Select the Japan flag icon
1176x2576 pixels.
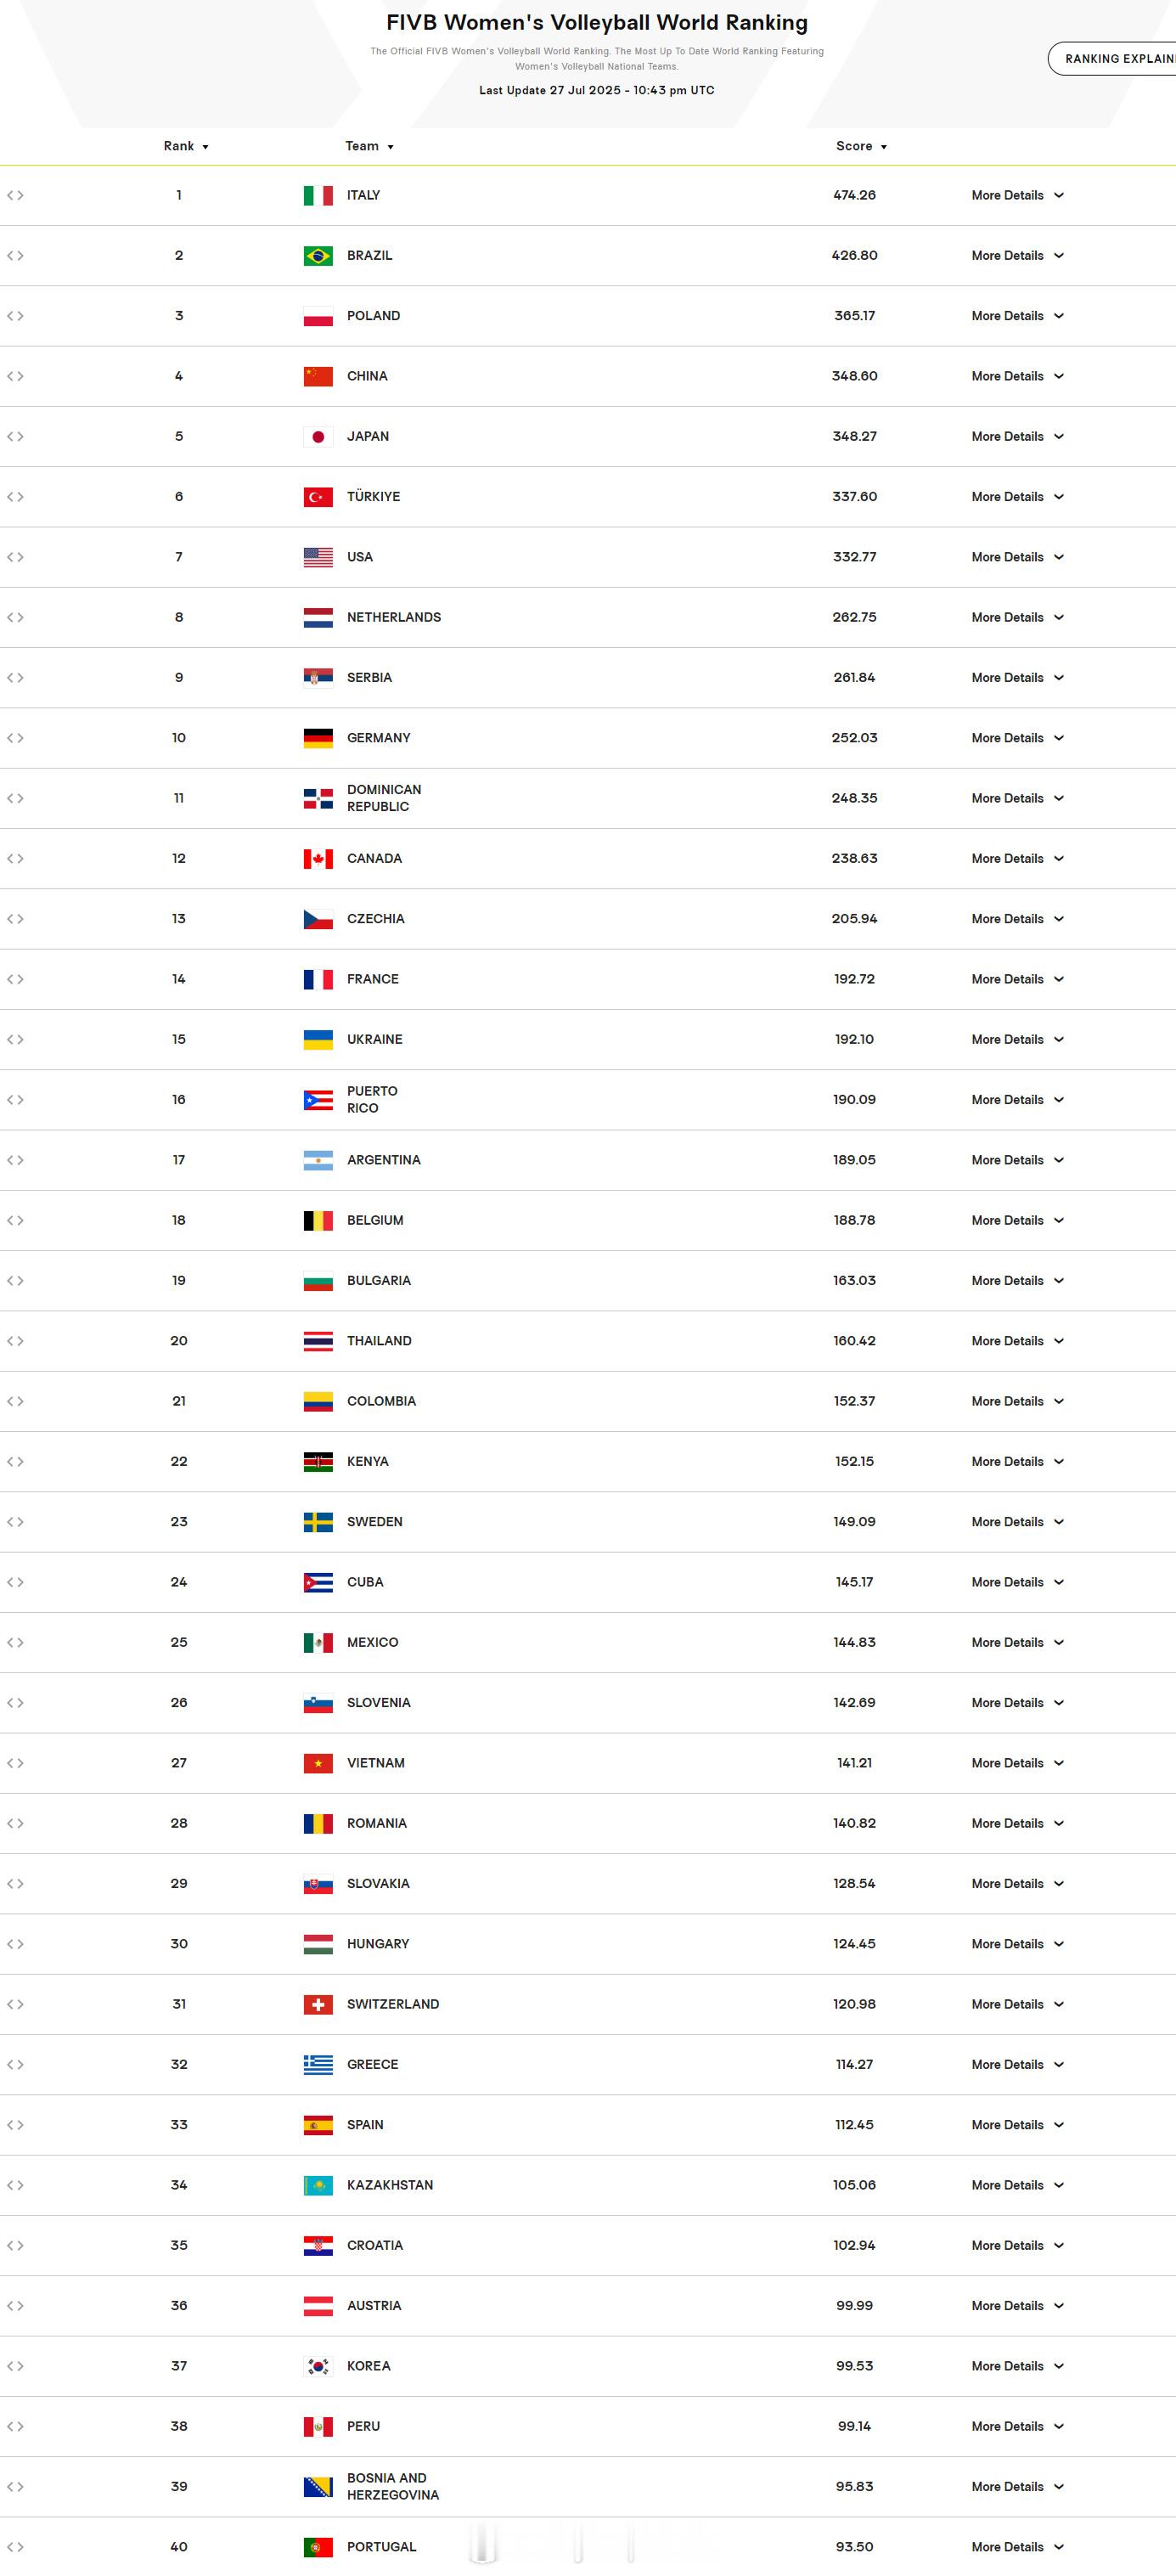click(x=318, y=436)
